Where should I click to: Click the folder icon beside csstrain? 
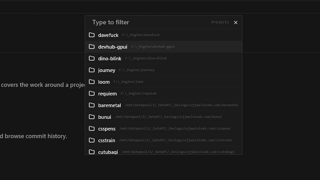pos(91,140)
